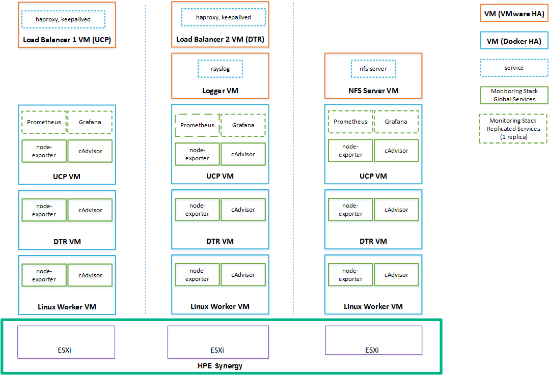The height and width of the screenshot is (375, 549).
Task: Collapse the middle DTR VM group
Action: click(219, 241)
